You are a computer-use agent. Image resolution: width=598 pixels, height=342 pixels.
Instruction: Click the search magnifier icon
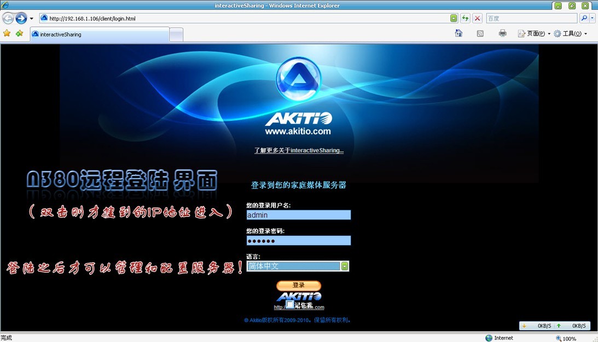584,18
